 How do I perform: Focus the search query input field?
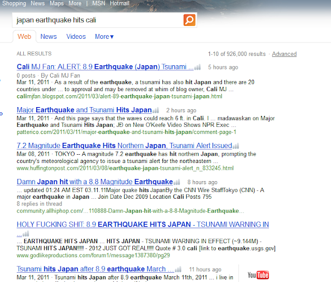pos(98,20)
